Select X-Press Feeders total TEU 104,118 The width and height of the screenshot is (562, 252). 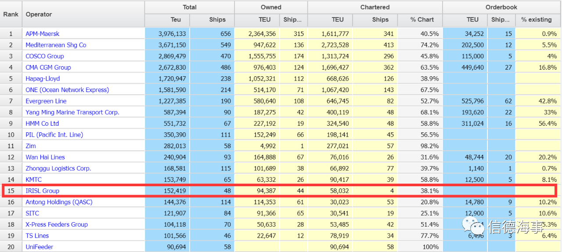[174, 224]
